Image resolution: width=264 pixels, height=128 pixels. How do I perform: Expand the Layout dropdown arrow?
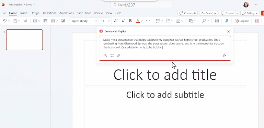(x=57, y=21)
